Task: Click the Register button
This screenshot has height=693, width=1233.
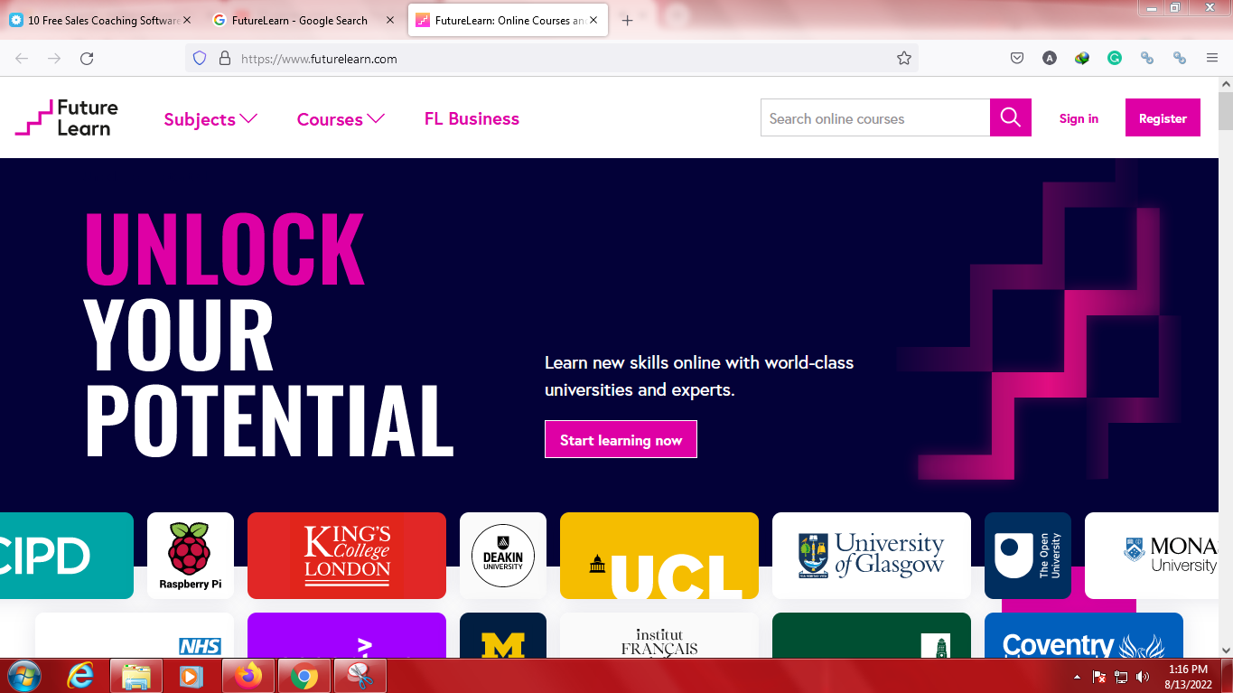Action: click(x=1163, y=117)
